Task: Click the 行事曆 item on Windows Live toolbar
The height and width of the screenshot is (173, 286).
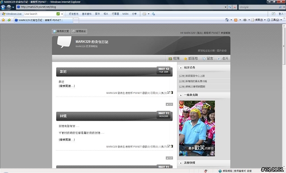Action: (x=115, y=14)
